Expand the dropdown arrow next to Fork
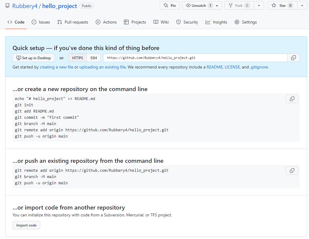309x239 pixels. (x=259, y=6)
